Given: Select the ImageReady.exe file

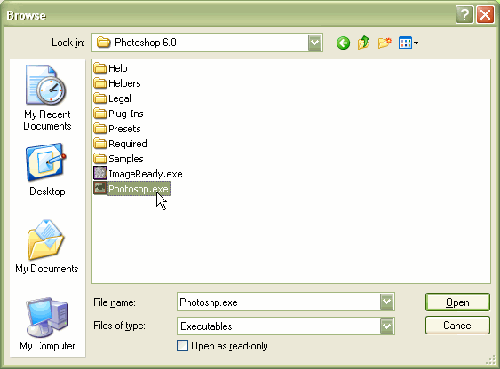Looking at the screenshot, I should pyautogui.click(x=138, y=174).
